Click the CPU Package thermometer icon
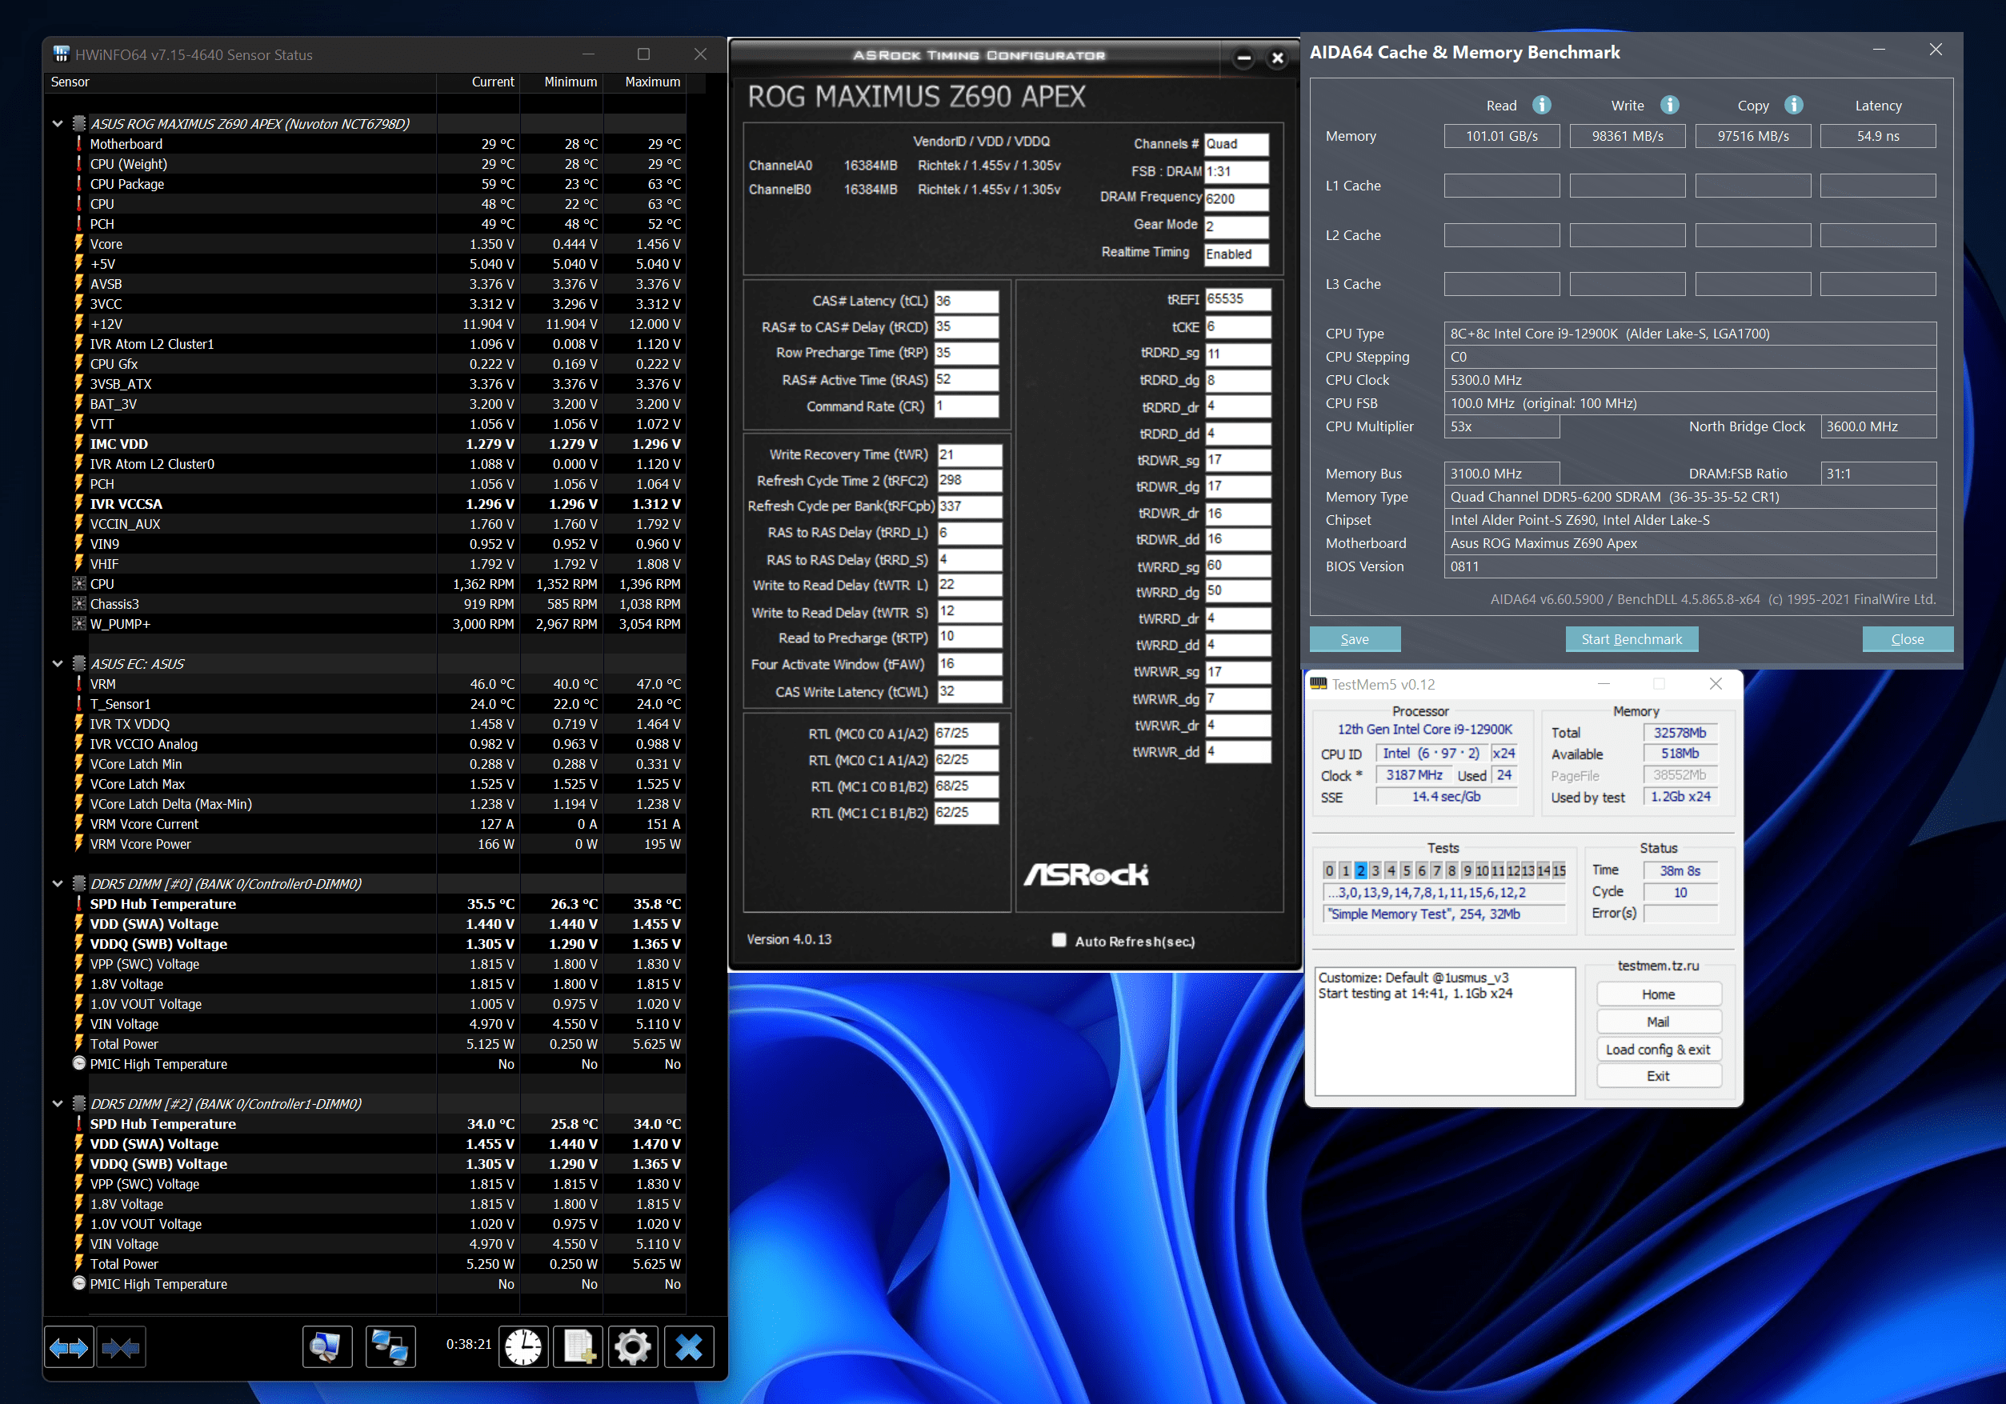This screenshot has width=2006, height=1404. click(78, 183)
